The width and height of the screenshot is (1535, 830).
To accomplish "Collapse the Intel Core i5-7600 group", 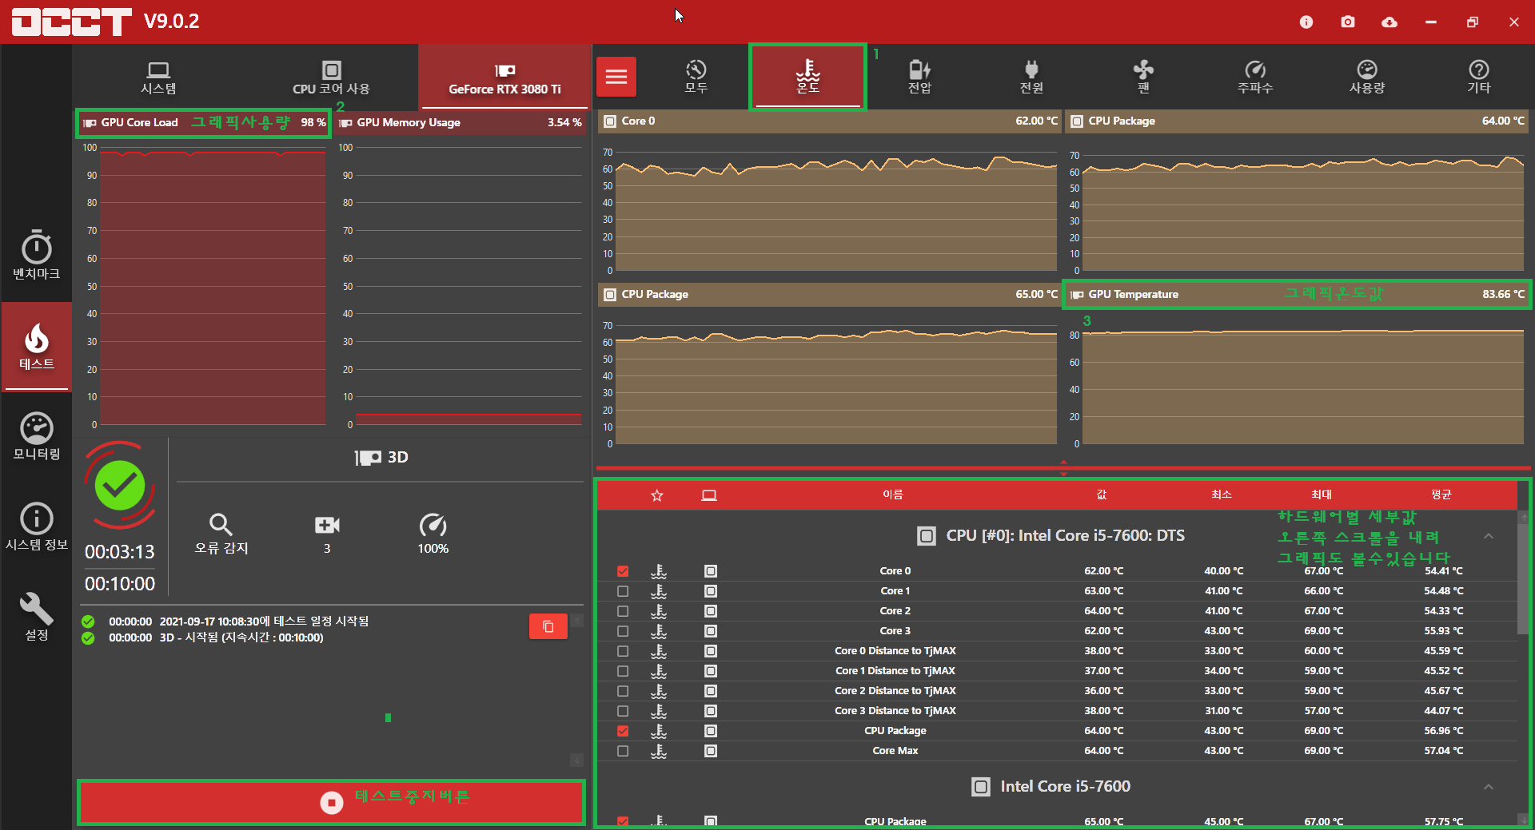I will (1489, 787).
